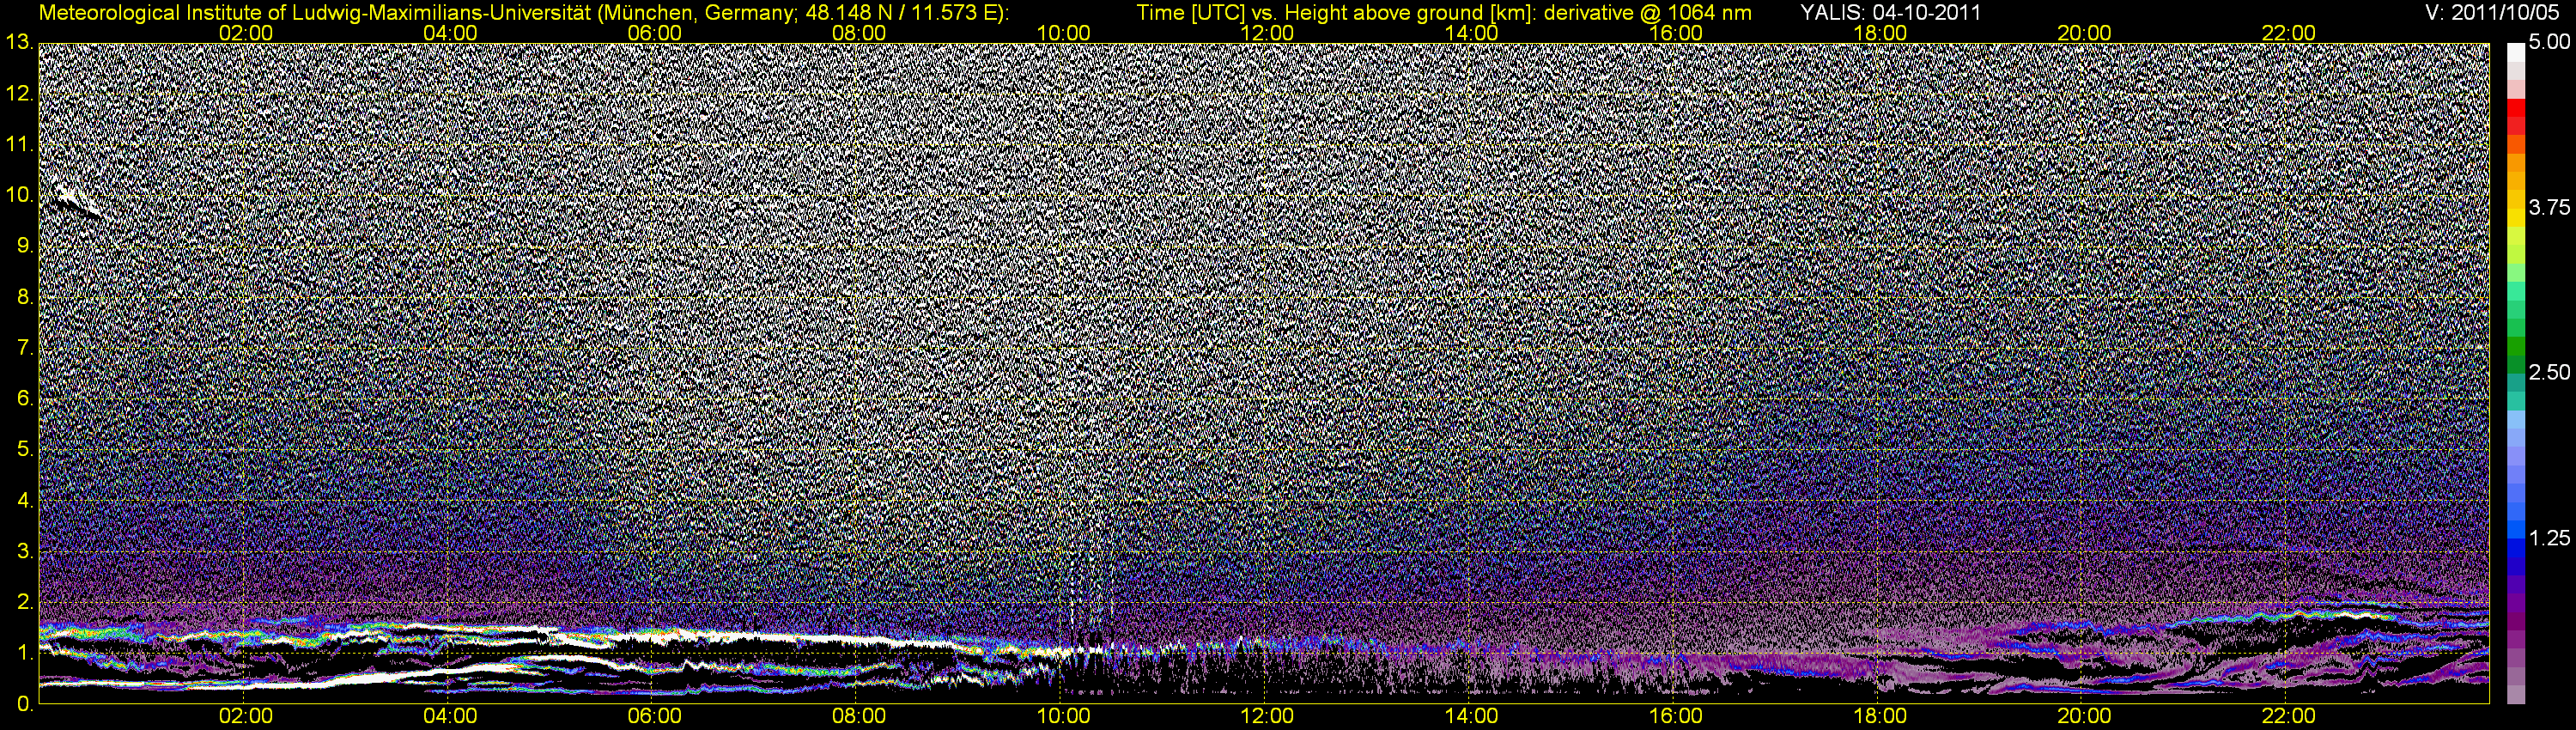Click the 16:00 label on the top time axis

[1676, 33]
